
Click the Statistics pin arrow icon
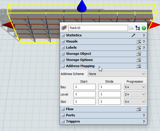click(133, 35)
